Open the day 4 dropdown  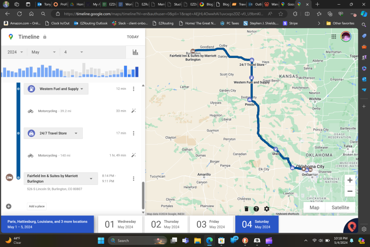click(x=74, y=52)
